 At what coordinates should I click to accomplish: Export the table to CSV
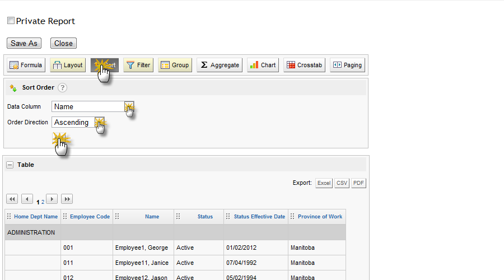[342, 183]
